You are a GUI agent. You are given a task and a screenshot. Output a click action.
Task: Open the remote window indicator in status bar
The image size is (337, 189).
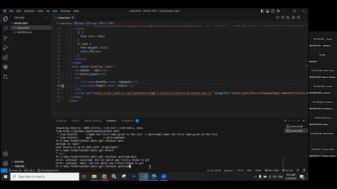point(4,171)
